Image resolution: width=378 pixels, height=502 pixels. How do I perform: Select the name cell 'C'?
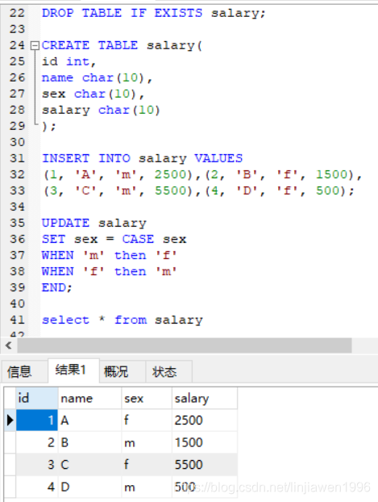89,465
